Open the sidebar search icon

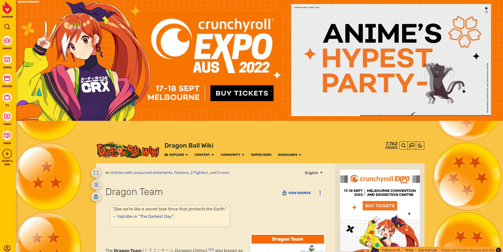(7, 27)
